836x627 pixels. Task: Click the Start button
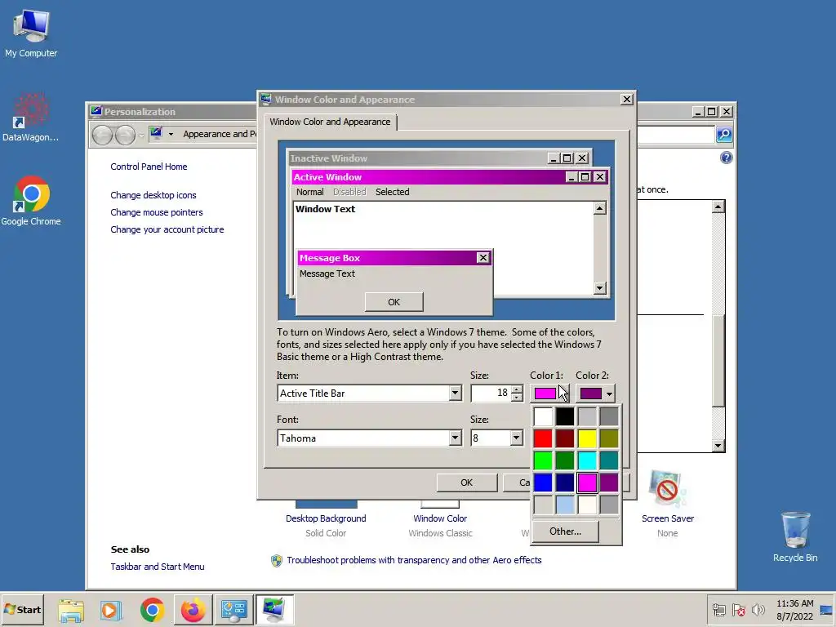(22, 609)
